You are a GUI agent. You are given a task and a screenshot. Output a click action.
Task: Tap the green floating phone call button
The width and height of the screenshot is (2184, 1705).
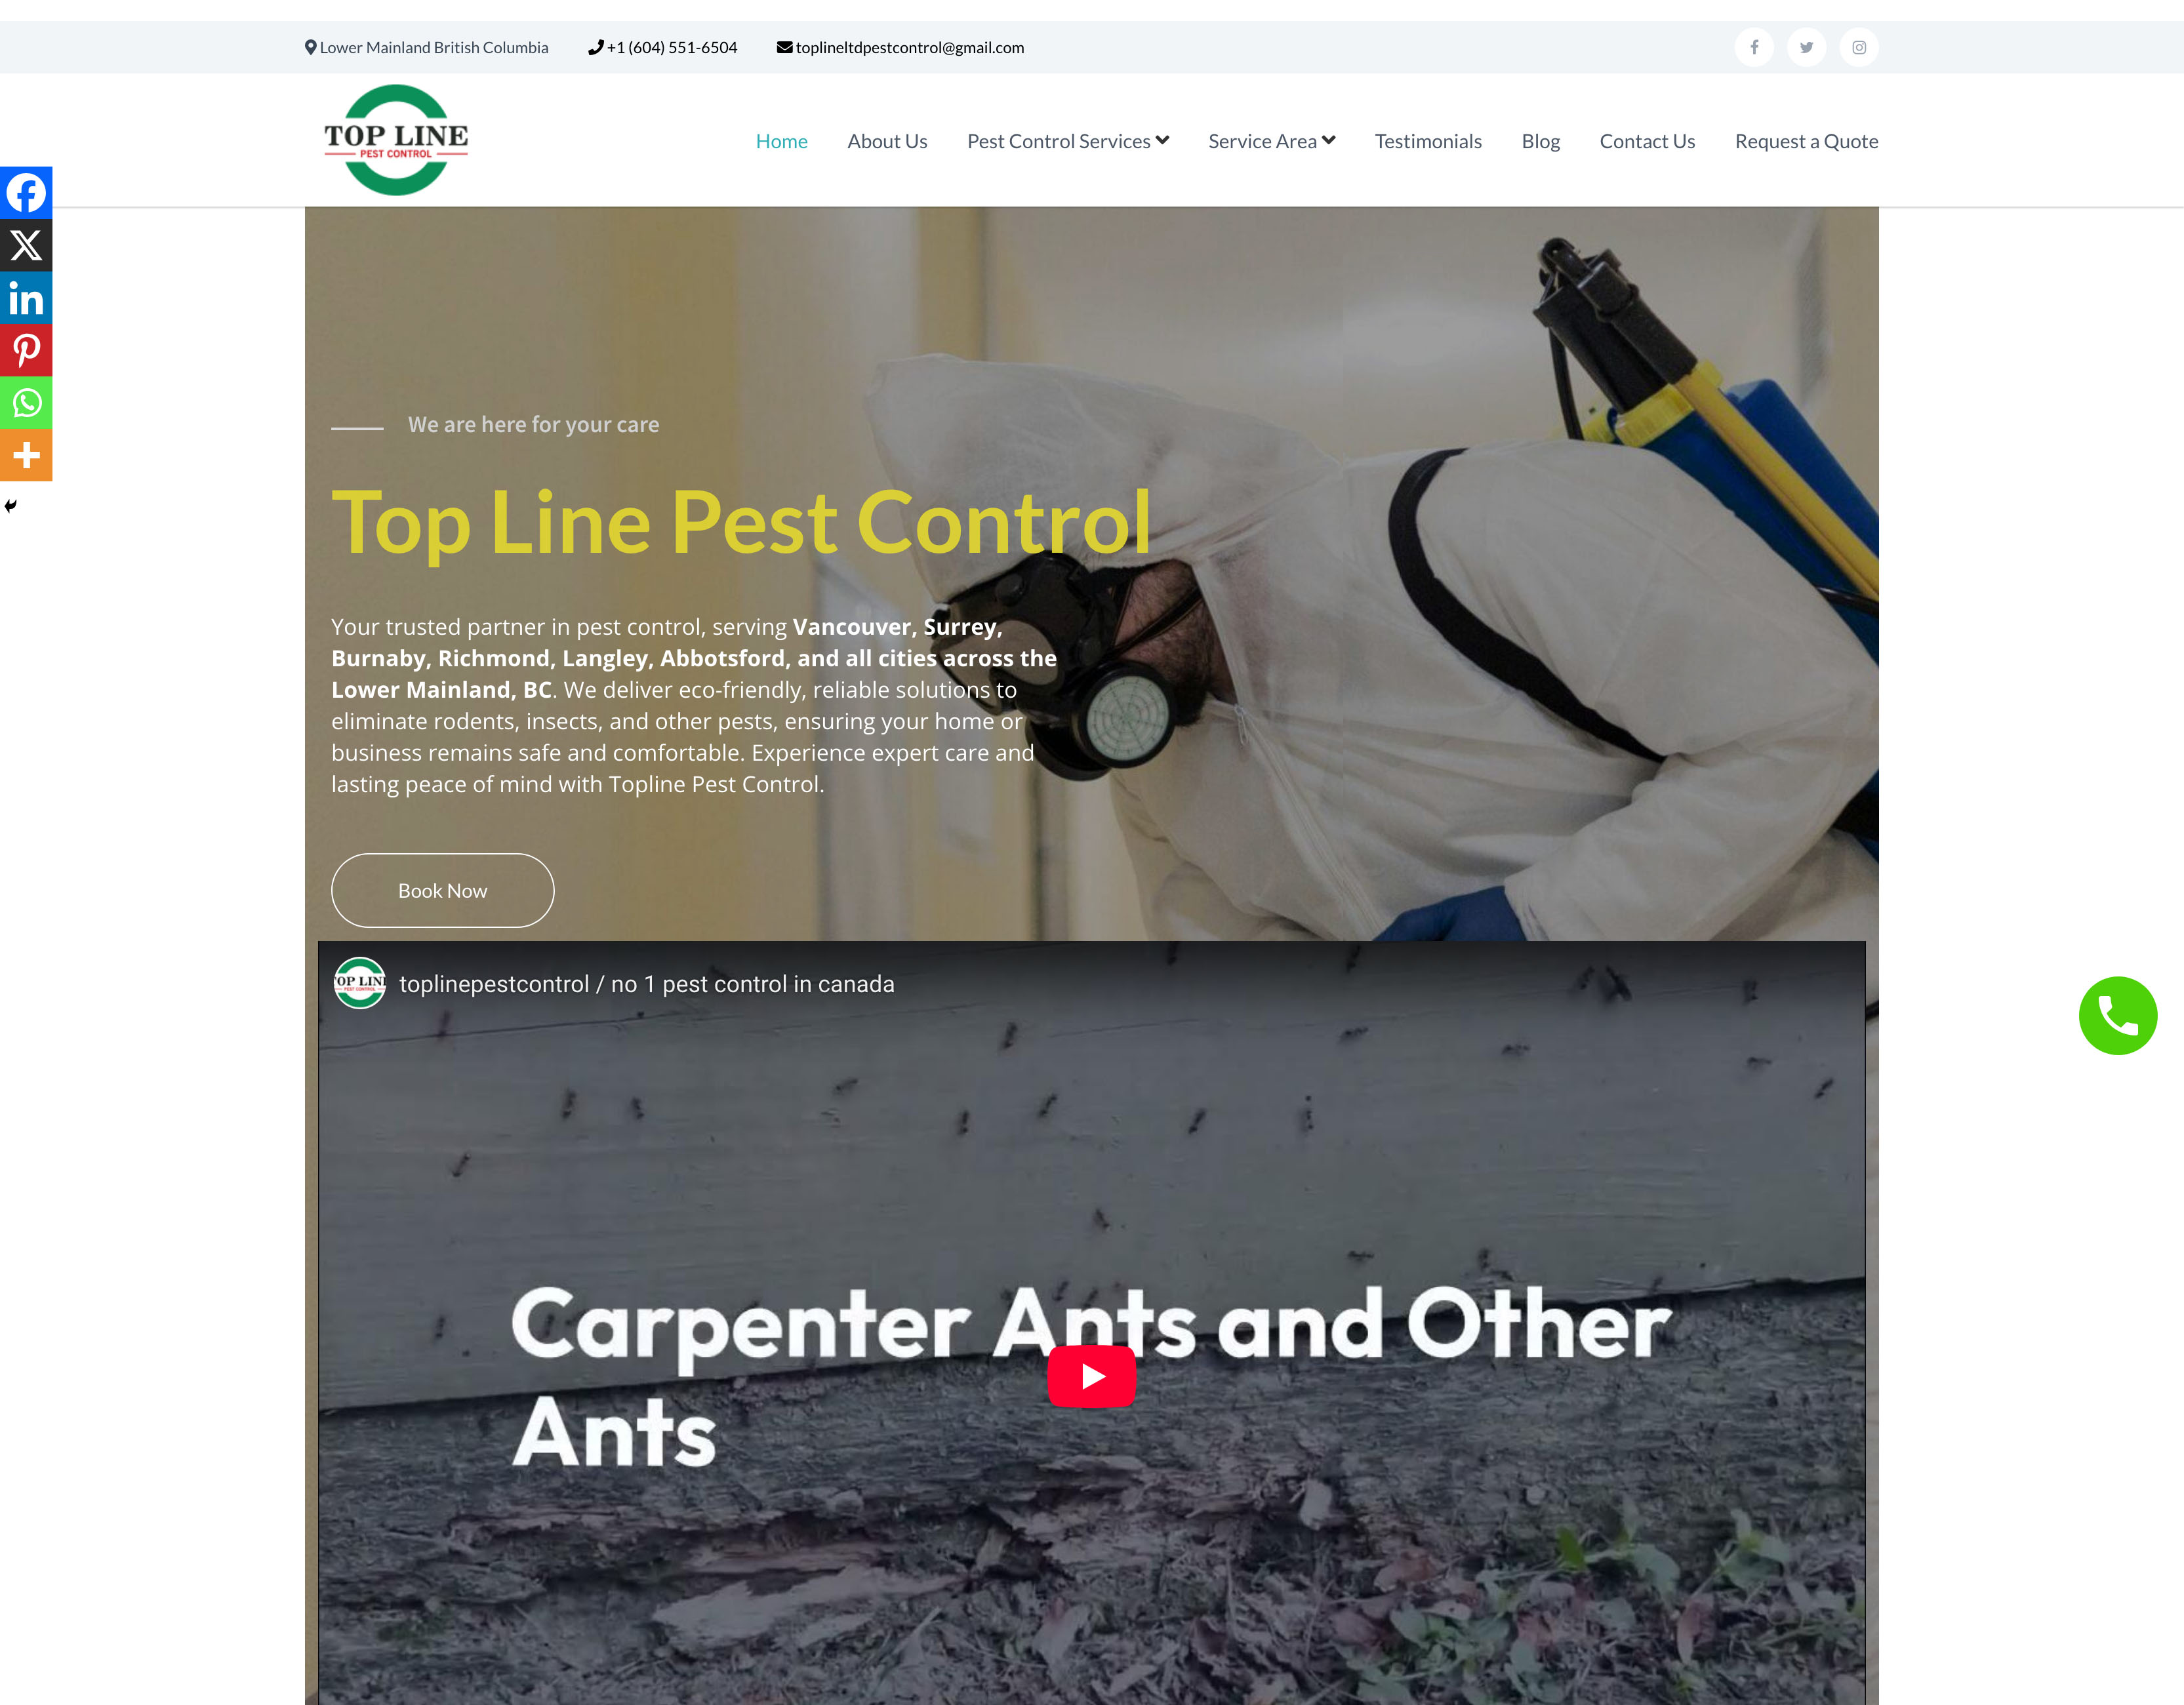click(x=2117, y=1016)
